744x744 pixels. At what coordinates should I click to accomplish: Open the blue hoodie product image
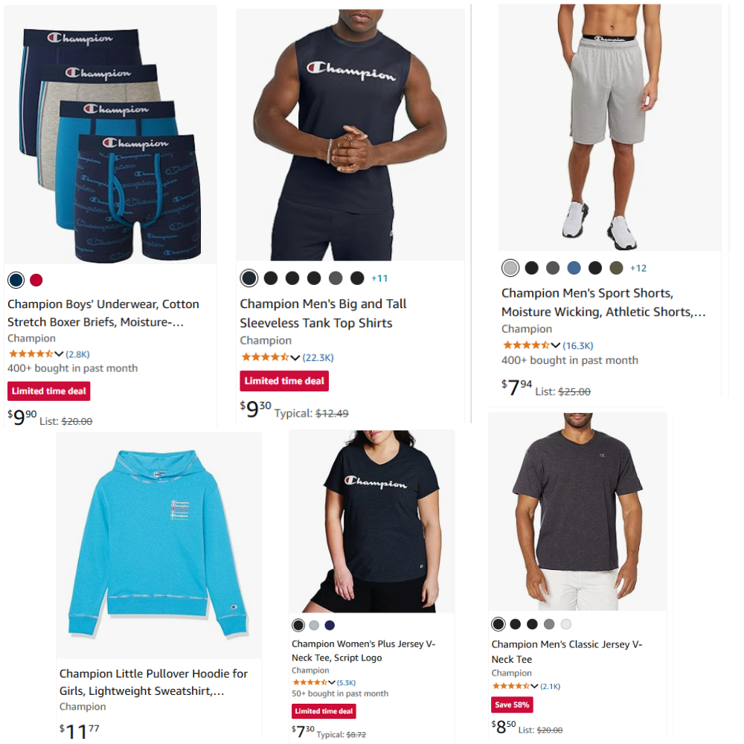[158, 545]
